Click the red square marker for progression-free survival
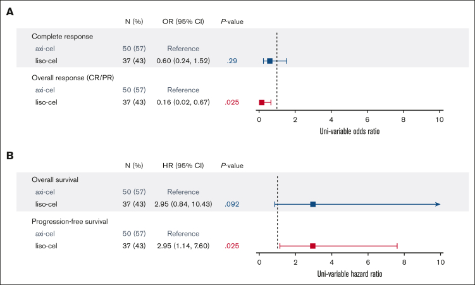 [312, 245]
